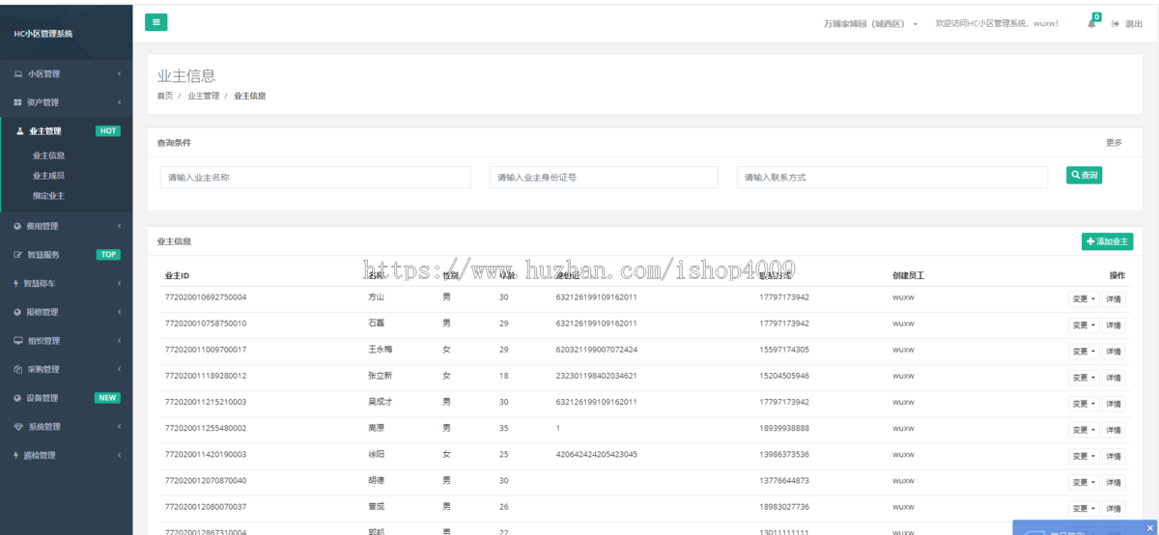Viewport: 1159px width, 535px height.
Task: Open the notification bell icon
Action: click(1091, 23)
